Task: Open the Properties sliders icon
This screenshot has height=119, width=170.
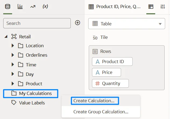Action: (x=162, y=7)
